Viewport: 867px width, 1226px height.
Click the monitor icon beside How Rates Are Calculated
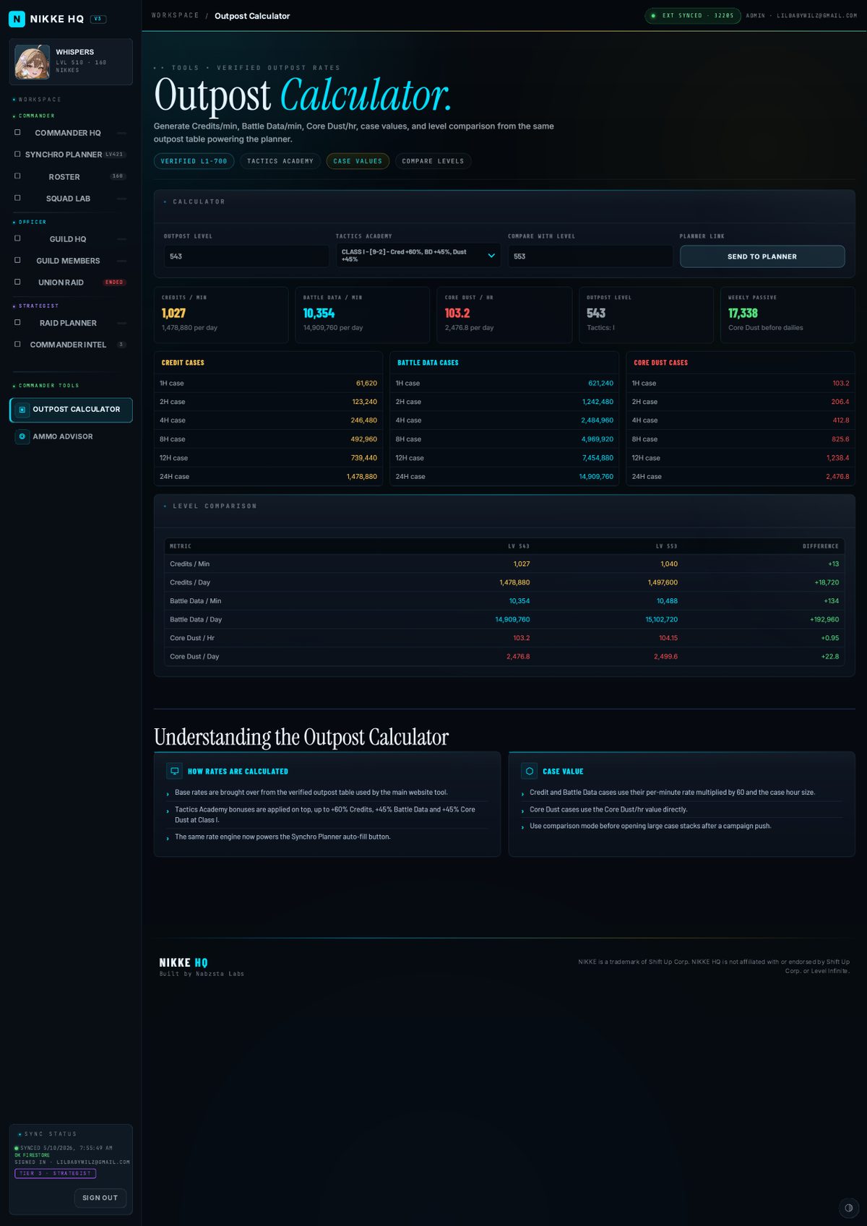tap(174, 771)
